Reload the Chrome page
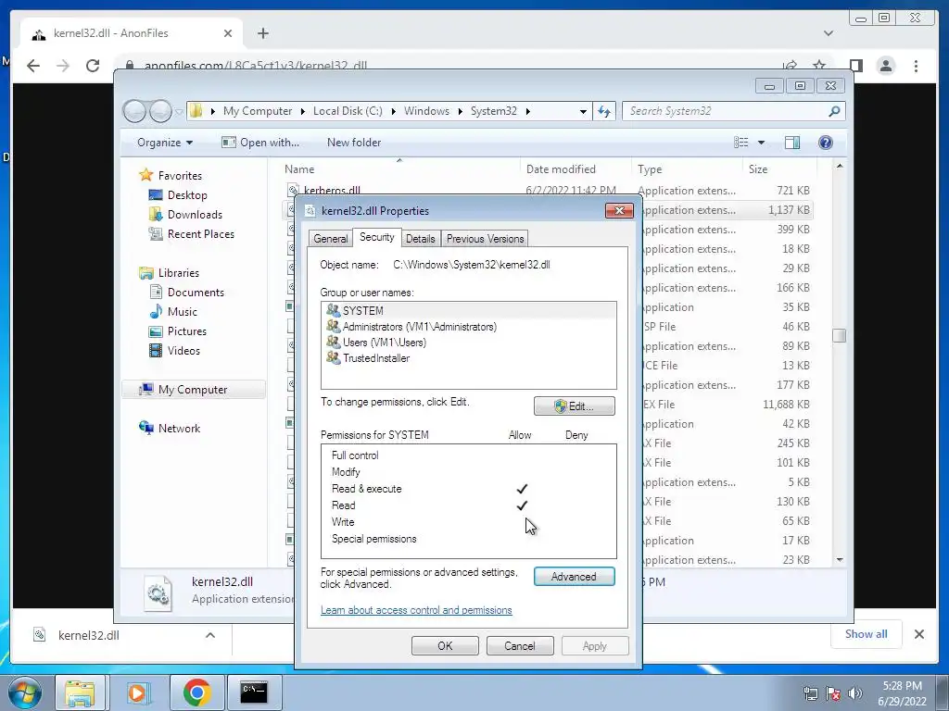 [93, 66]
